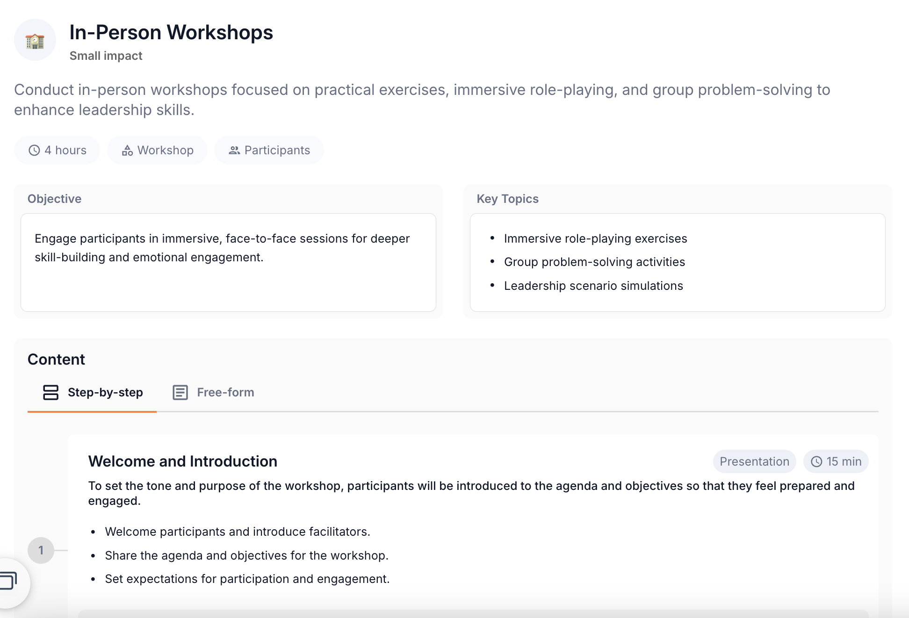
Task: Click the step number 1 marker
Action: [x=41, y=550]
